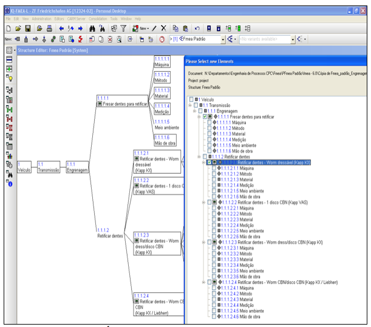Check the 1 Veículo checkbox
The image size is (371, 327).
pos(191,100)
